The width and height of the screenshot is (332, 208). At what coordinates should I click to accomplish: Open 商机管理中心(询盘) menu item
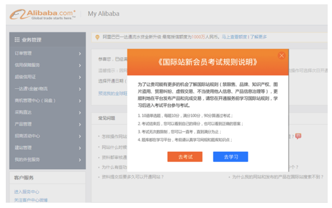click(x=48, y=100)
